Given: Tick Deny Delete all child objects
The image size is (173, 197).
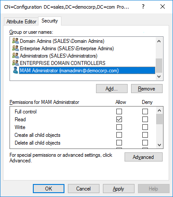Looking at the screenshot, I should 145,143.
